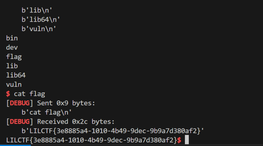
Task: Click the terminal cursor block after the prompt
Action: point(187,140)
